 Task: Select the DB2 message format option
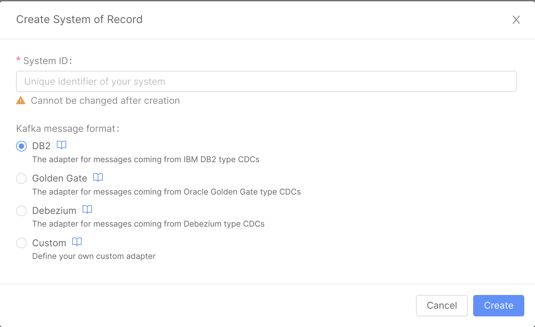coord(21,146)
